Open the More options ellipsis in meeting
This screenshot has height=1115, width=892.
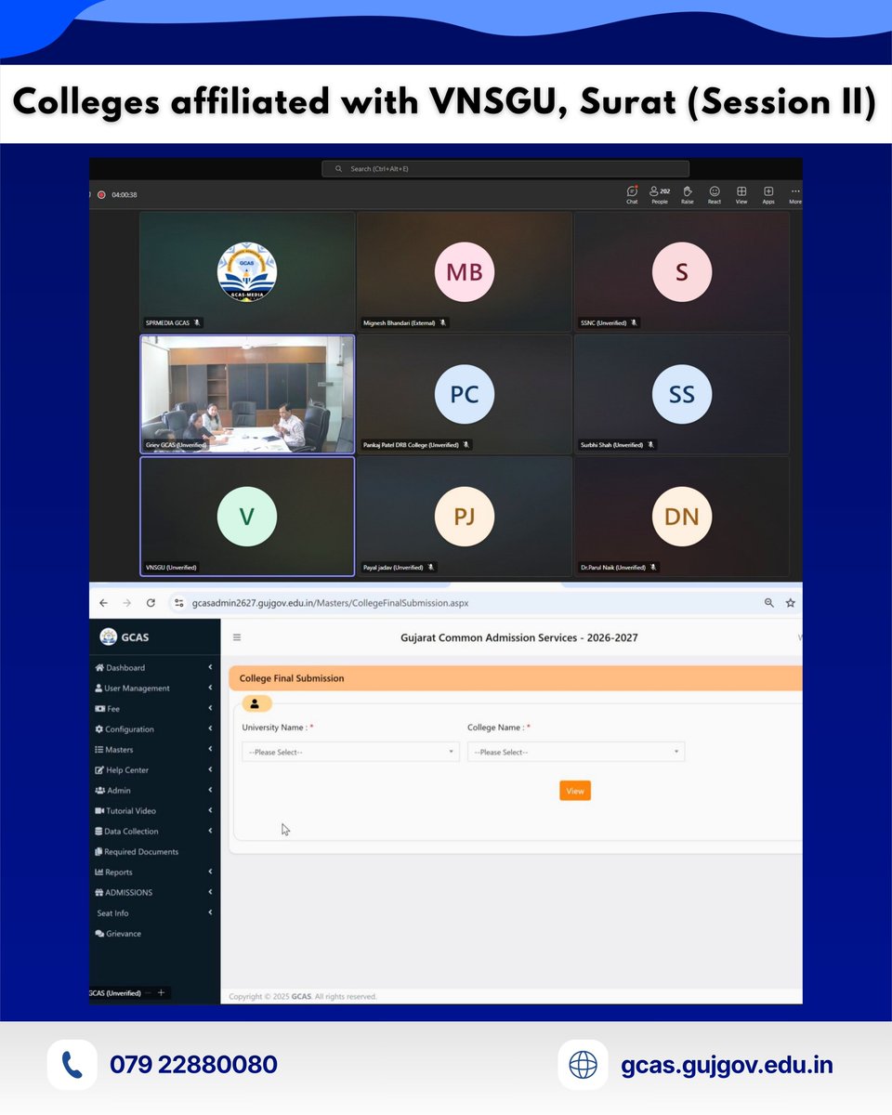tap(795, 194)
